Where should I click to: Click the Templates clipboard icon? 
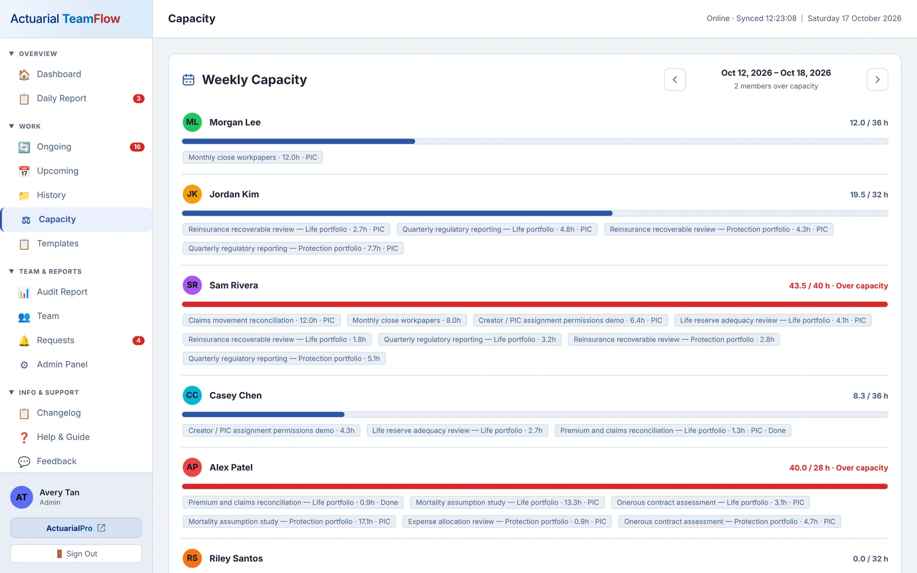[24, 244]
